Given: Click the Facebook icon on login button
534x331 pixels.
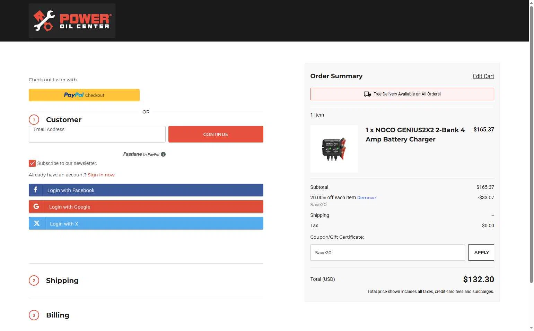Looking at the screenshot, I should 35,190.
